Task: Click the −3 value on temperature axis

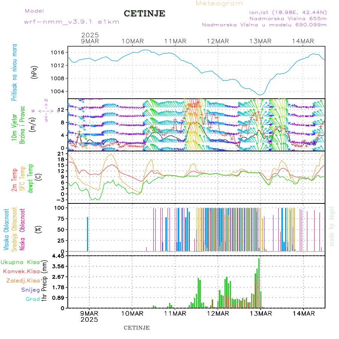Action: click(x=60, y=200)
